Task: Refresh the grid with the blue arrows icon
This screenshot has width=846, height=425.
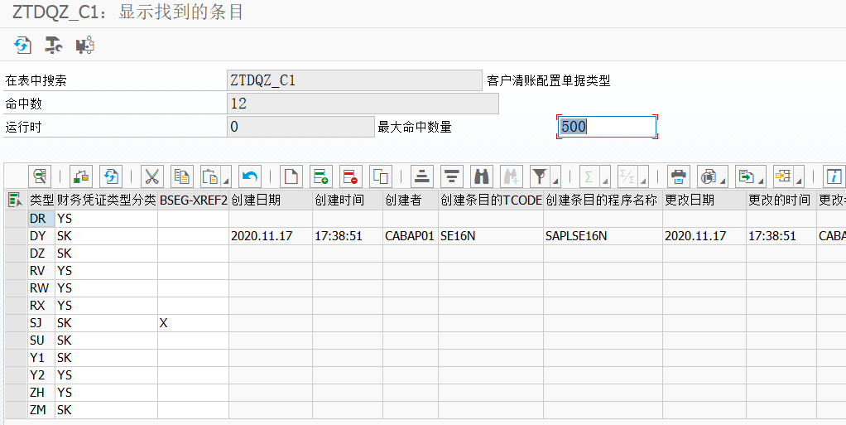Action: coord(111,176)
